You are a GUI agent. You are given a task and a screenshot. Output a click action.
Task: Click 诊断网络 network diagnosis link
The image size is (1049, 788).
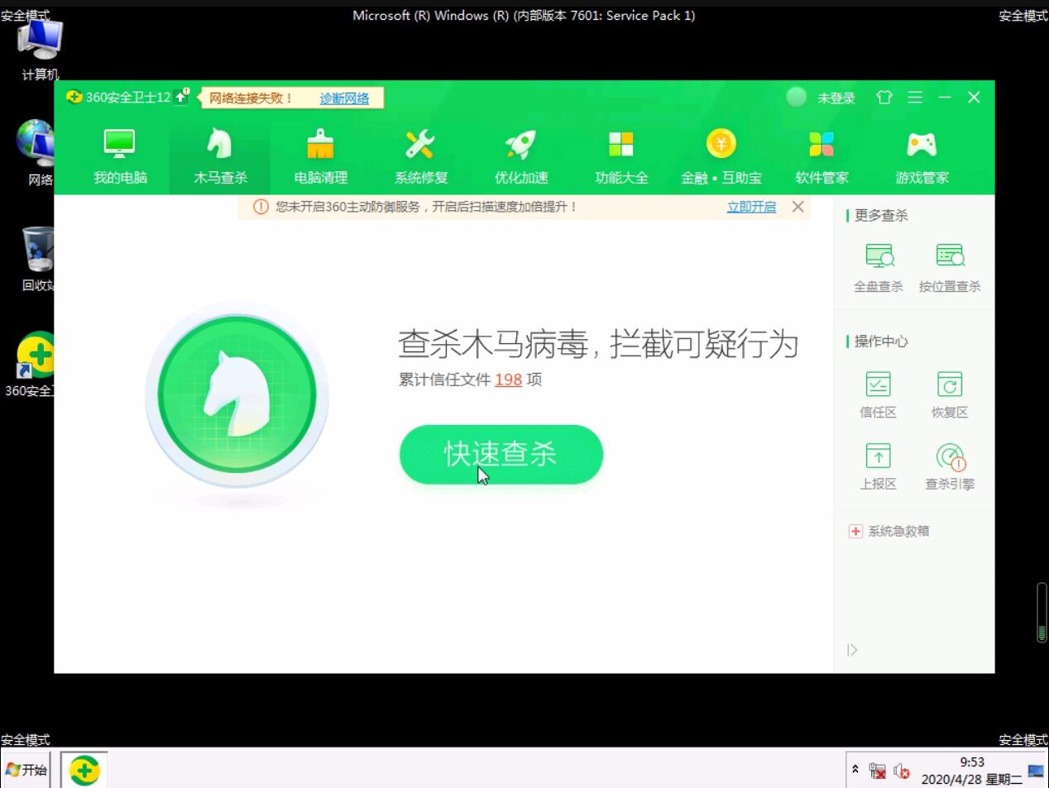coord(344,98)
